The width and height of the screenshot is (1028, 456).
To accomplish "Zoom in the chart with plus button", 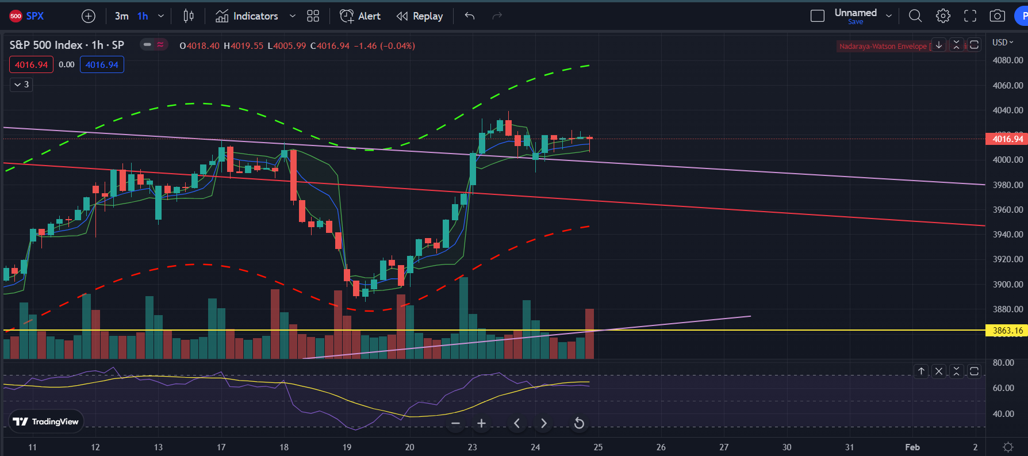I will (x=481, y=424).
